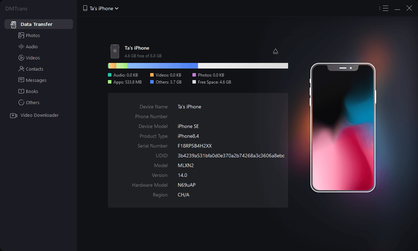Click the "Apps: 533.8 MB" label
Image resolution: width=418 pixels, height=251 pixels.
(x=127, y=82)
